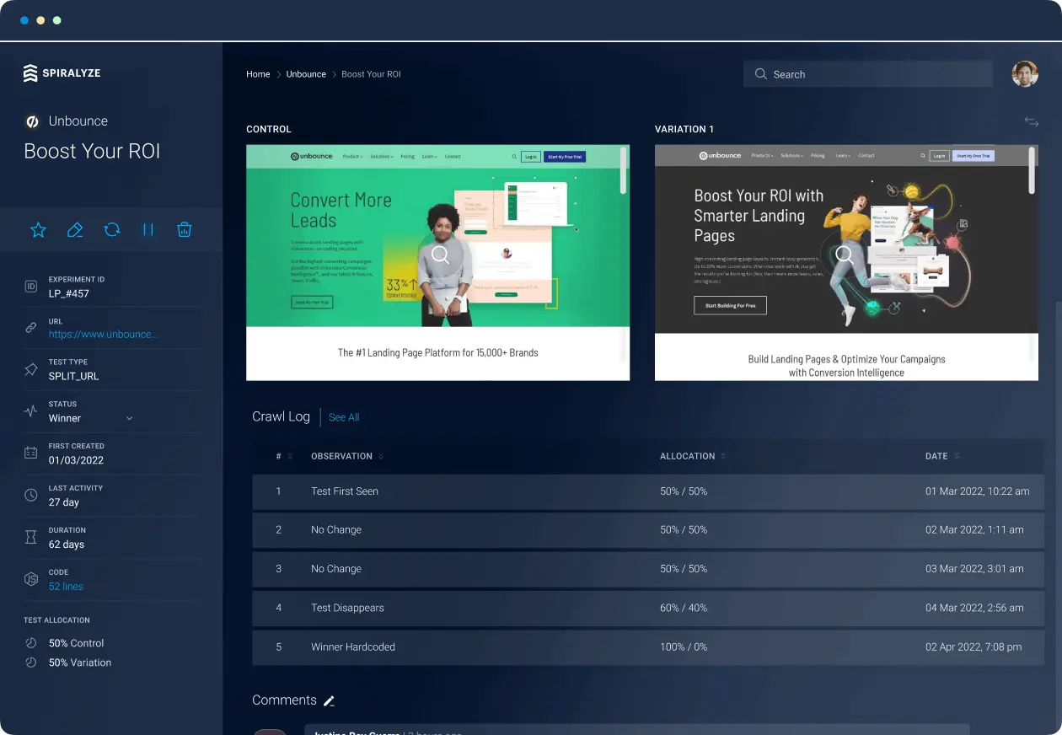
Task: Click the 50% Variation pie icon
Action: click(31, 663)
